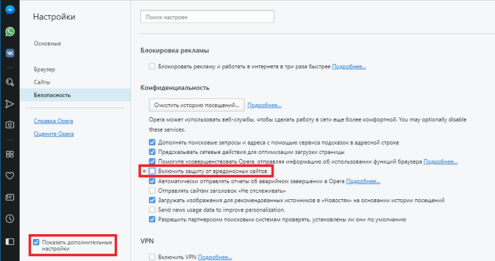Open WhatsApp sidebar panel
The image size is (495, 261).
(10, 31)
